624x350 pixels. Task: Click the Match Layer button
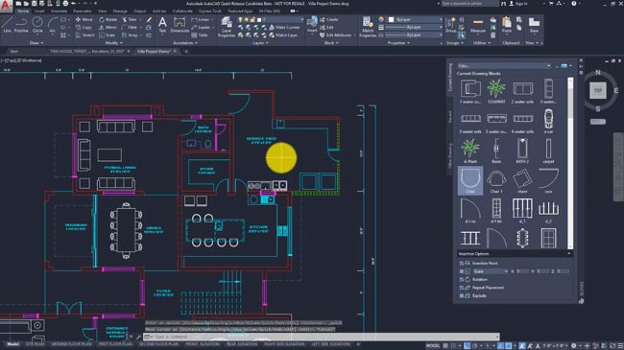point(283,35)
